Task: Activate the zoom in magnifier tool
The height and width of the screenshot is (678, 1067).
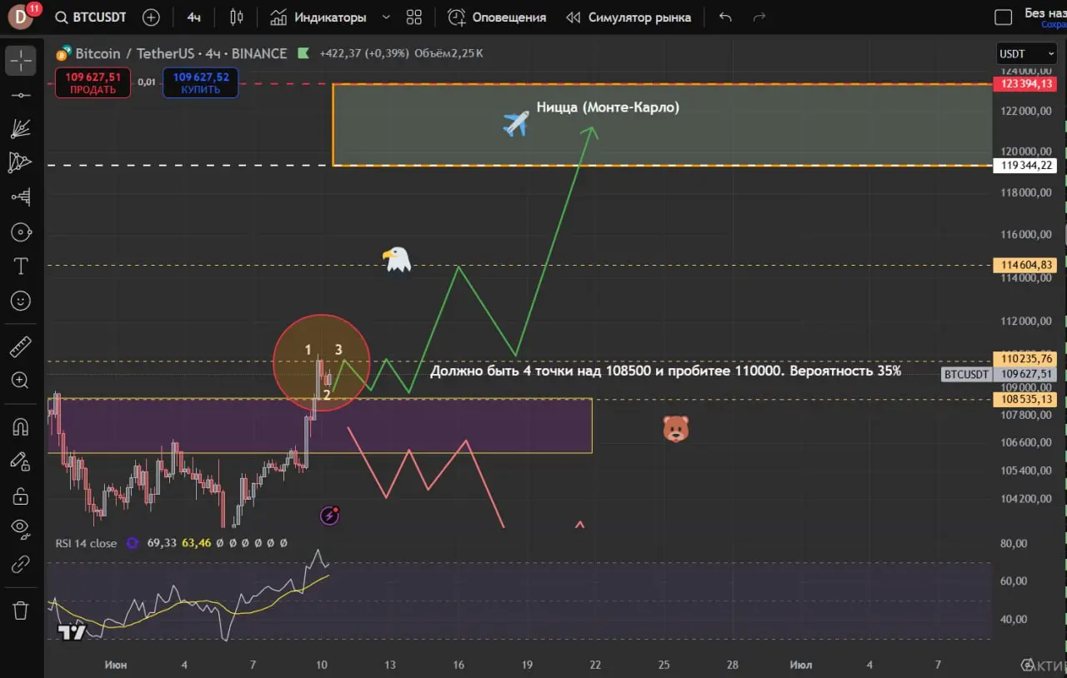Action: click(21, 381)
